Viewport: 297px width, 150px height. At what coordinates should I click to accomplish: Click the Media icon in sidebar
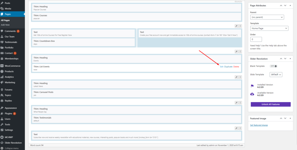coord(2,8)
